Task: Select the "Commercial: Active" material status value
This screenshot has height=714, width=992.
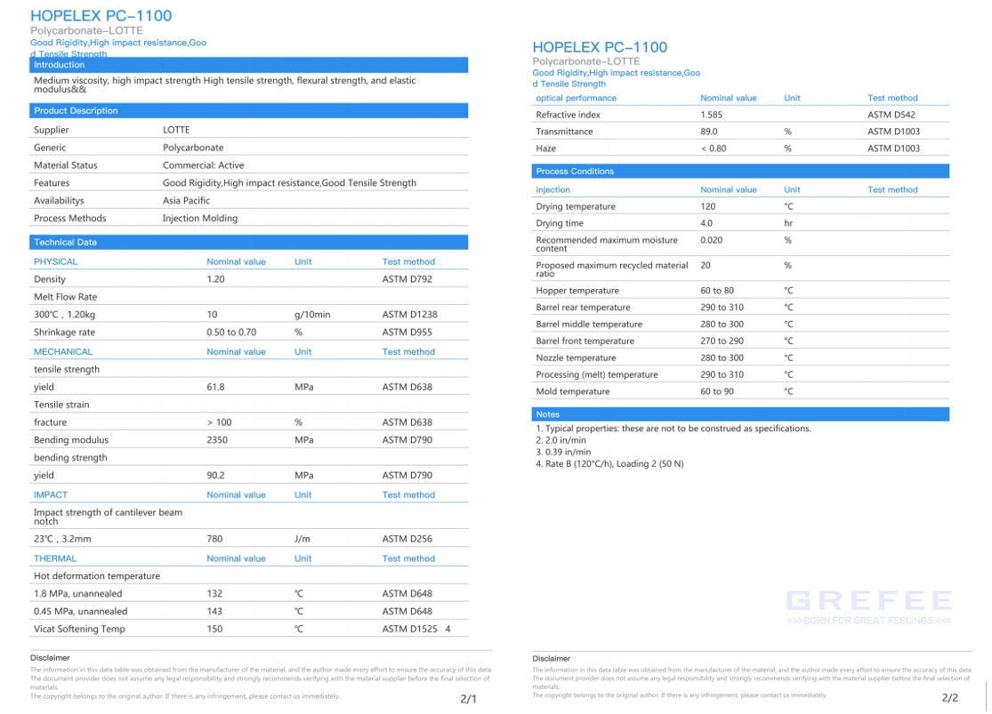Action: (203, 165)
